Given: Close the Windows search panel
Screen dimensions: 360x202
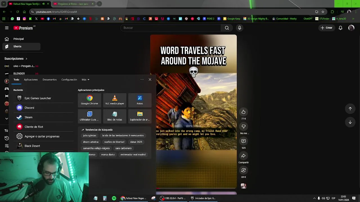Looking at the screenshot, I should point(150,80).
